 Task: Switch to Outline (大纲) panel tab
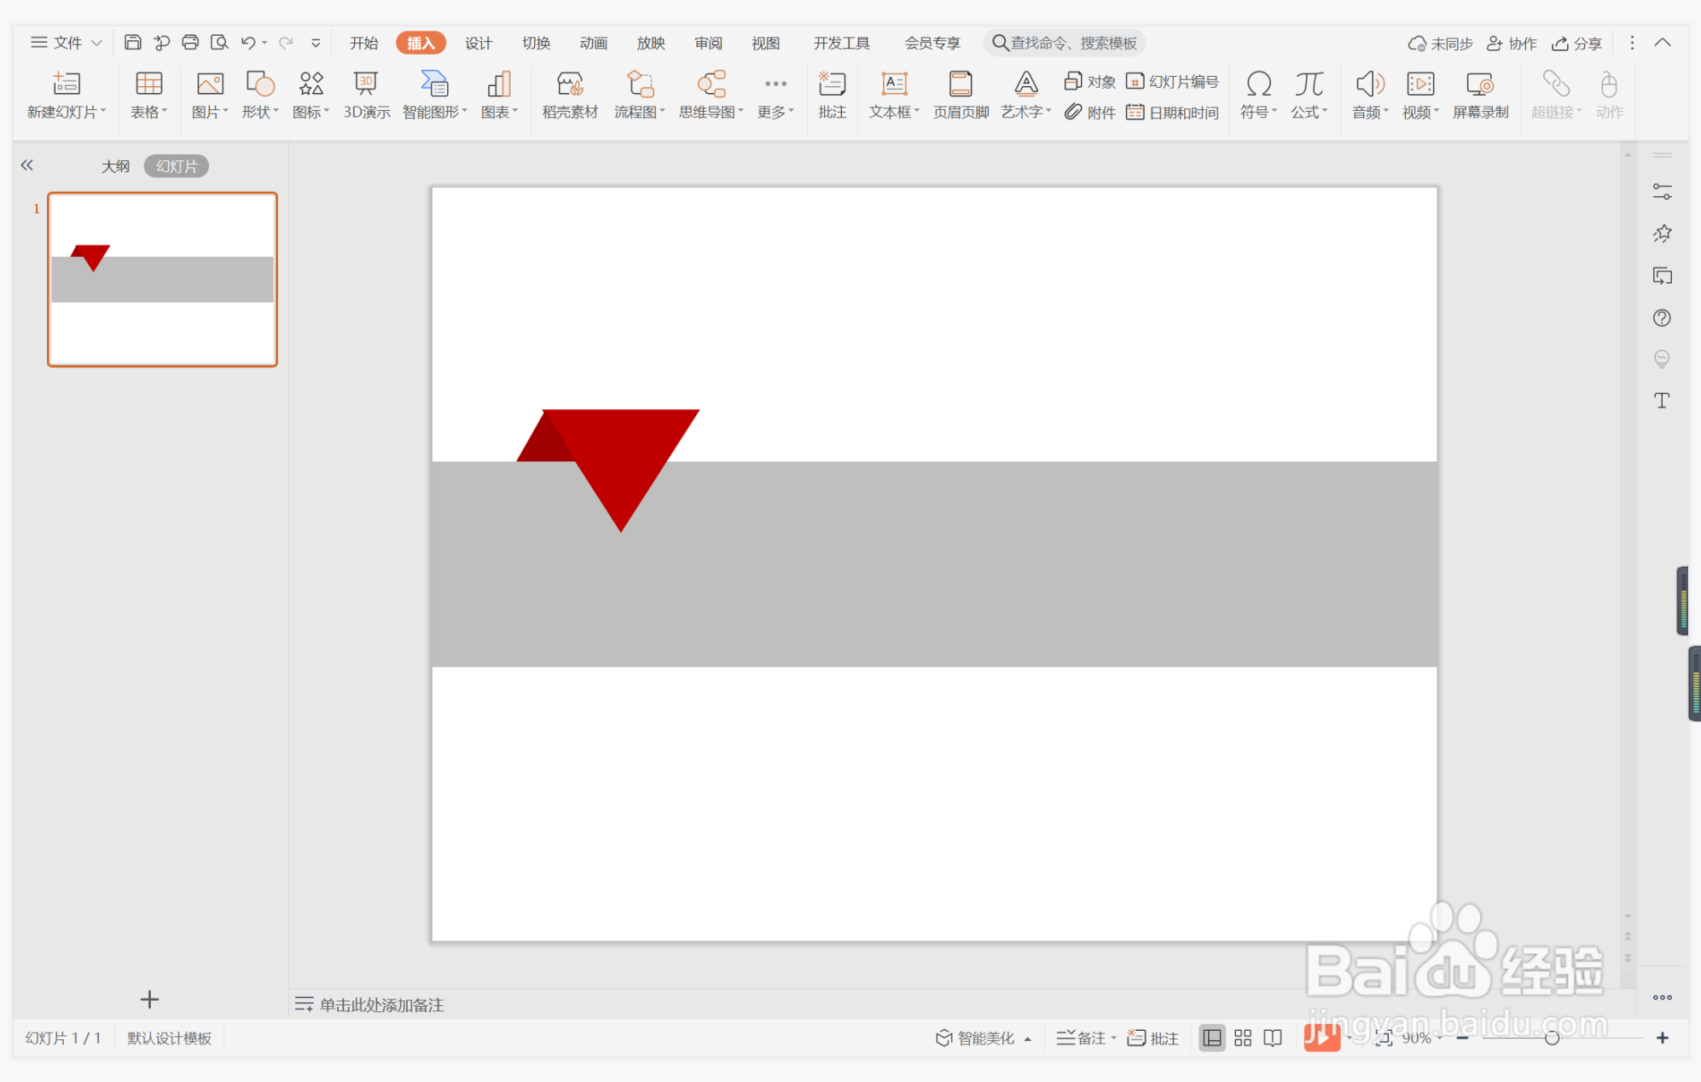(x=115, y=166)
